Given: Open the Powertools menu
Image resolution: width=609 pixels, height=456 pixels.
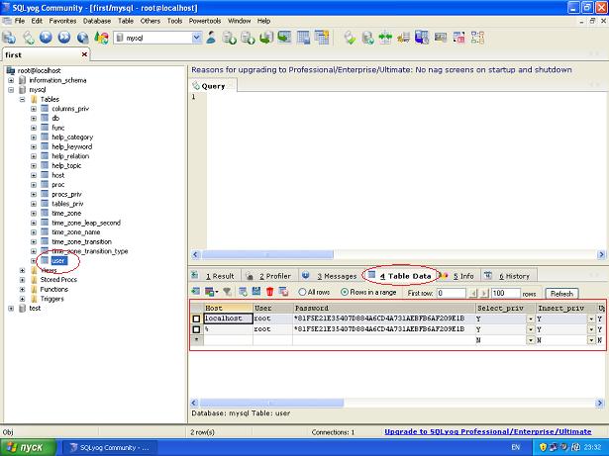Looking at the screenshot, I should click(x=205, y=21).
